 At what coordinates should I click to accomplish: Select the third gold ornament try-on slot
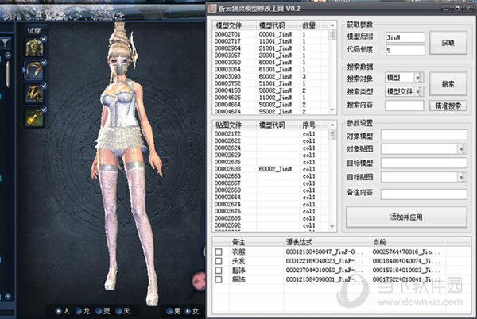pos(34,94)
